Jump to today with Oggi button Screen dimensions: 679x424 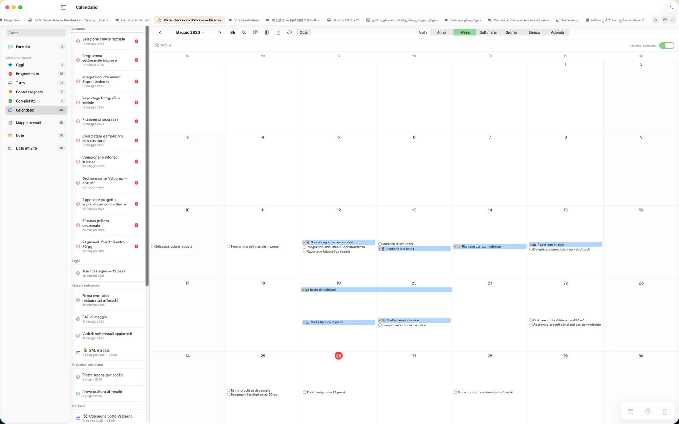click(x=304, y=32)
